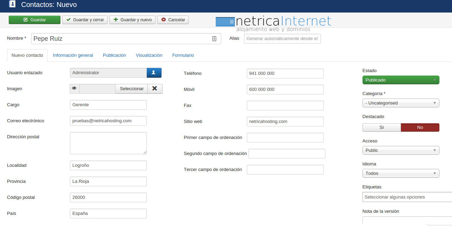This screenshot has height=233, width=452.
Task: Cancel editing with the Cancelar button
Action: (173, 20)
